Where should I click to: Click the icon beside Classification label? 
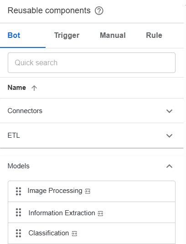click(74, 234)
